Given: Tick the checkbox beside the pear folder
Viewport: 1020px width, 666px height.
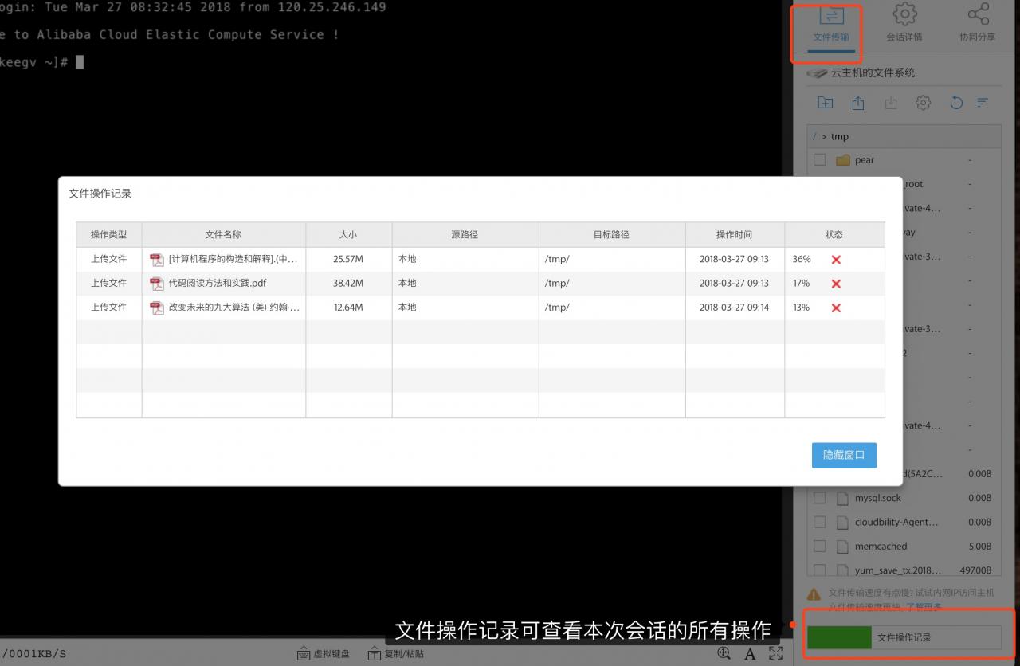Looking at the screenshot, I should (819, 160).
